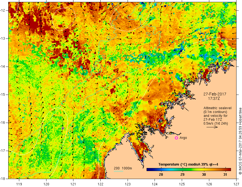Click the 30 value on temperature scale

[x=204, y=175]
